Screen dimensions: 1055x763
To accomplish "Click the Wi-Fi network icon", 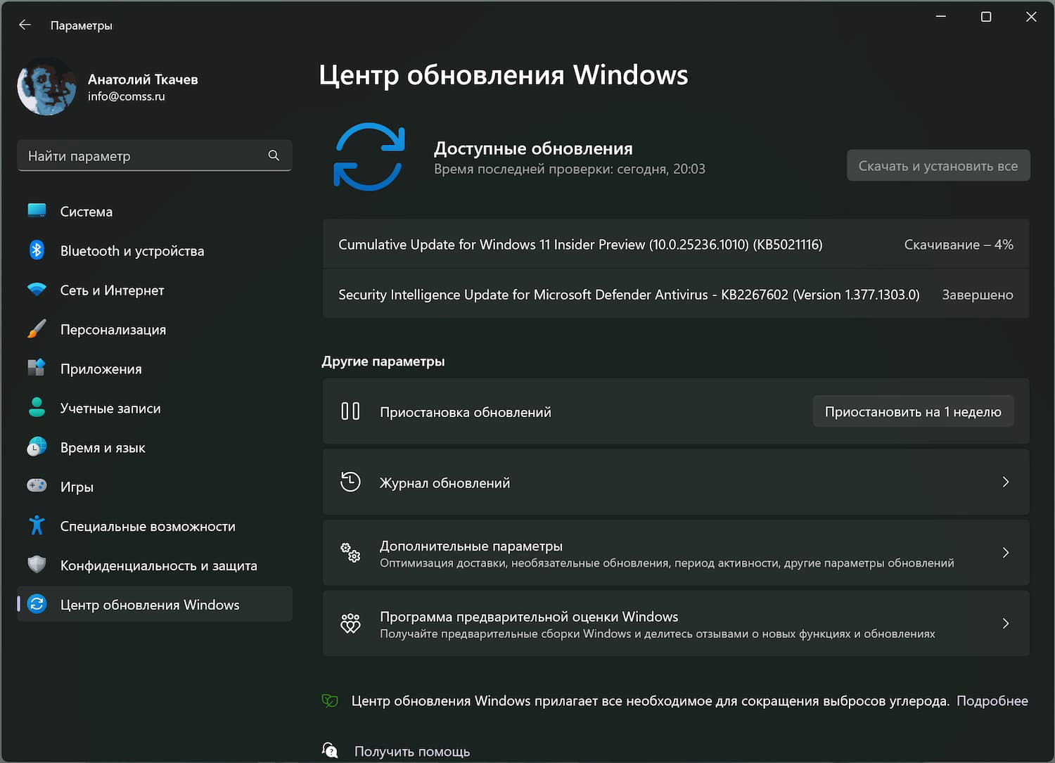I will [x=37, y=290].
